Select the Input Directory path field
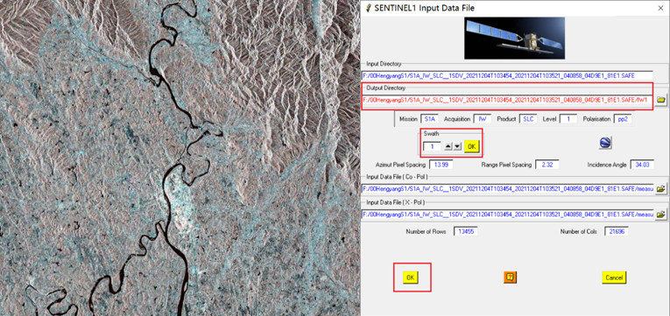 507,75
